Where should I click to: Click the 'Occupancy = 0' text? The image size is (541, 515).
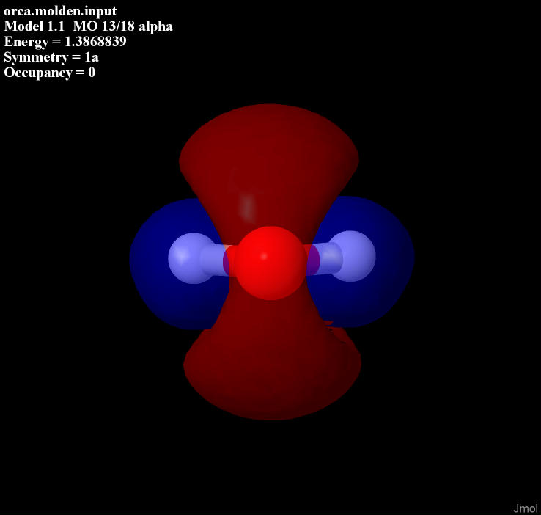50,73
